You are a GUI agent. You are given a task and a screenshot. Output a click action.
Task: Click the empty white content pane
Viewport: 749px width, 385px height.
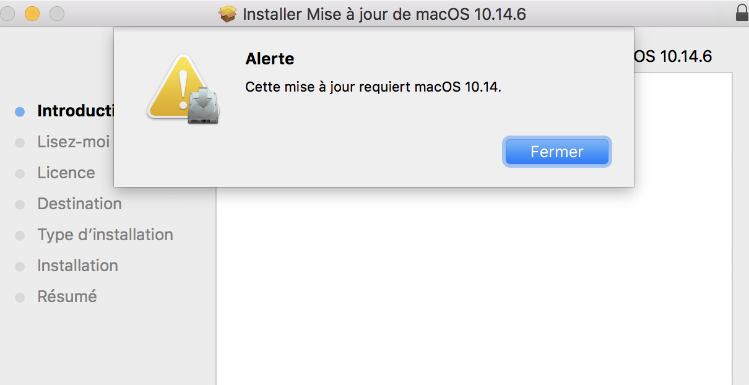(x=474, y=285)
